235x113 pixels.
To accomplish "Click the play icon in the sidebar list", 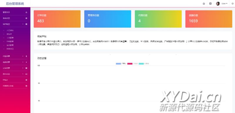I will 26,62.
